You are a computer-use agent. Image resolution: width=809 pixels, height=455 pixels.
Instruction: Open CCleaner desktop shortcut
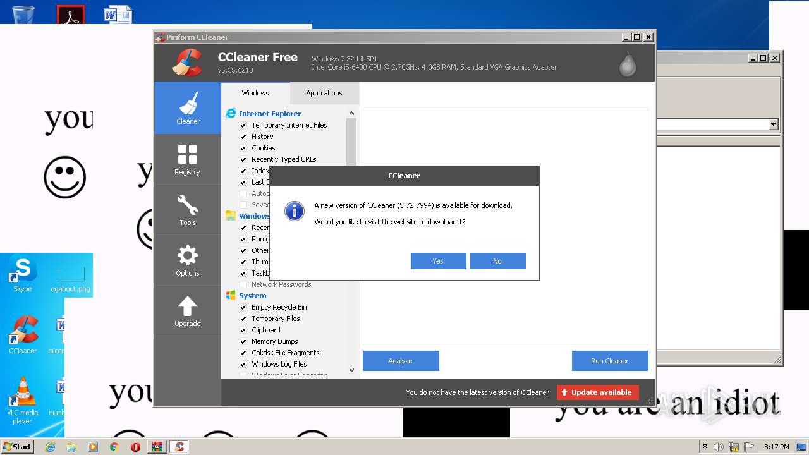23,335
